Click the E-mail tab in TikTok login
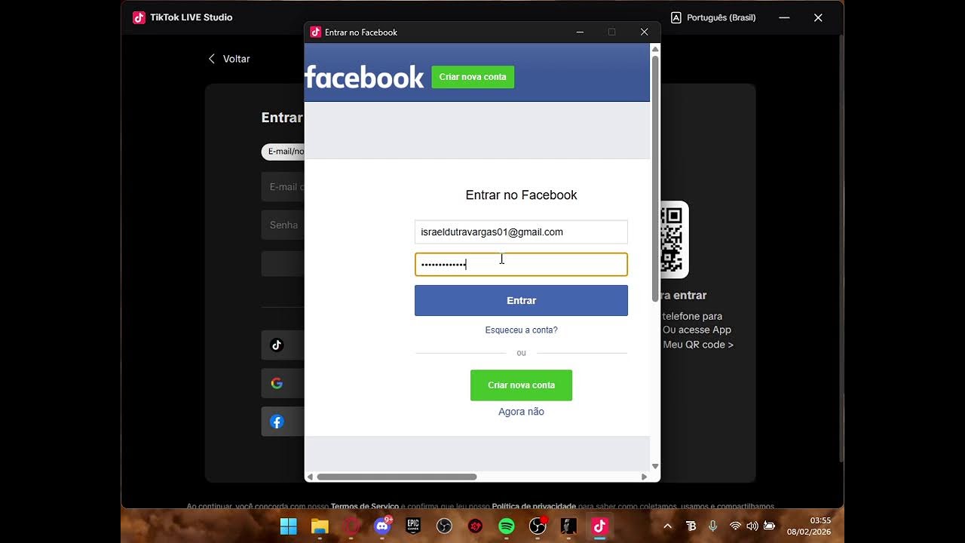The height and width of the screenshot is (543, 965). 283,152
